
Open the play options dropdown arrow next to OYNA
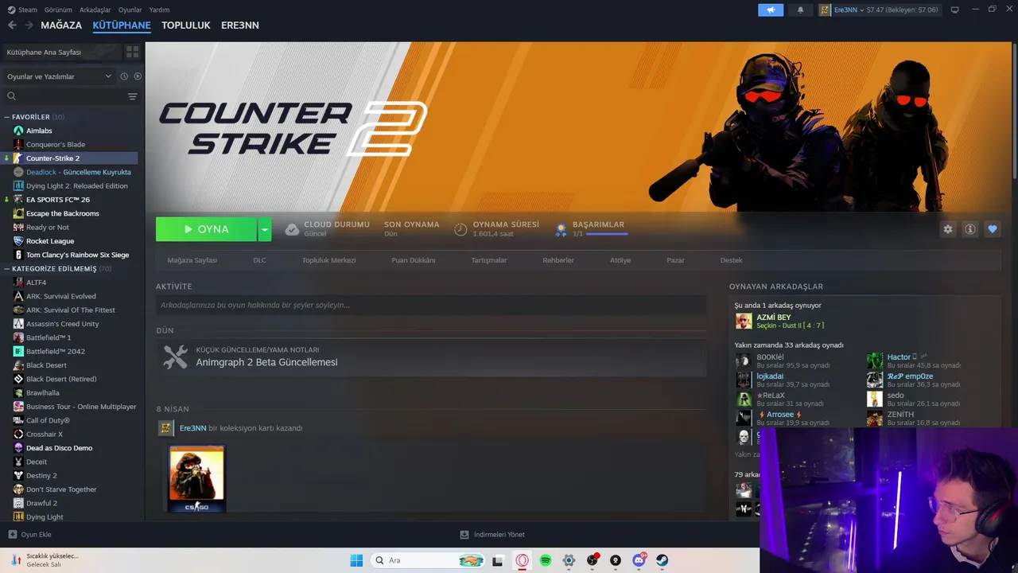[265, 229]
